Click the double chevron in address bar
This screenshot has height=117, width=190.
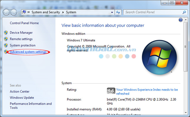28,12
